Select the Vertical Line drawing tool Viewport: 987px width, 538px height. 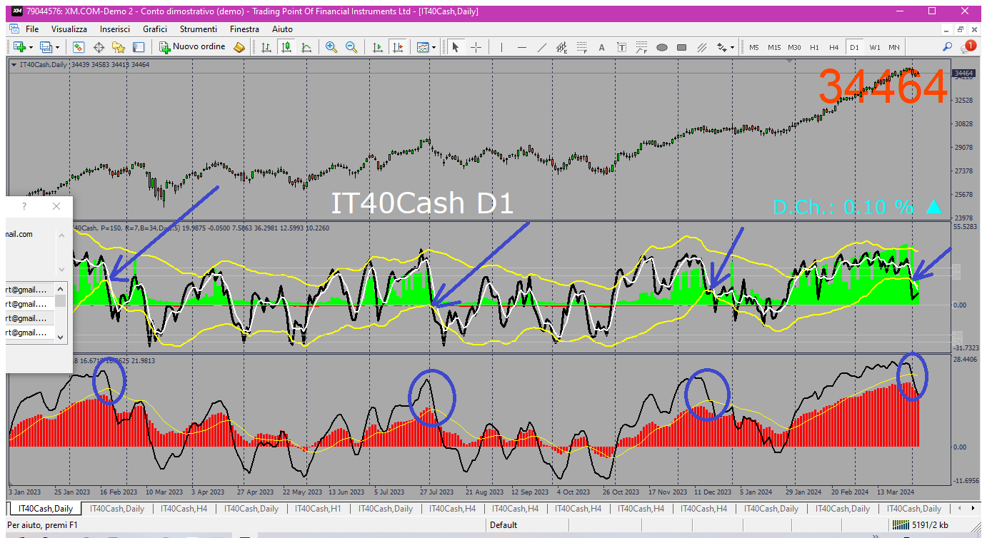click(x=502, y=47)
